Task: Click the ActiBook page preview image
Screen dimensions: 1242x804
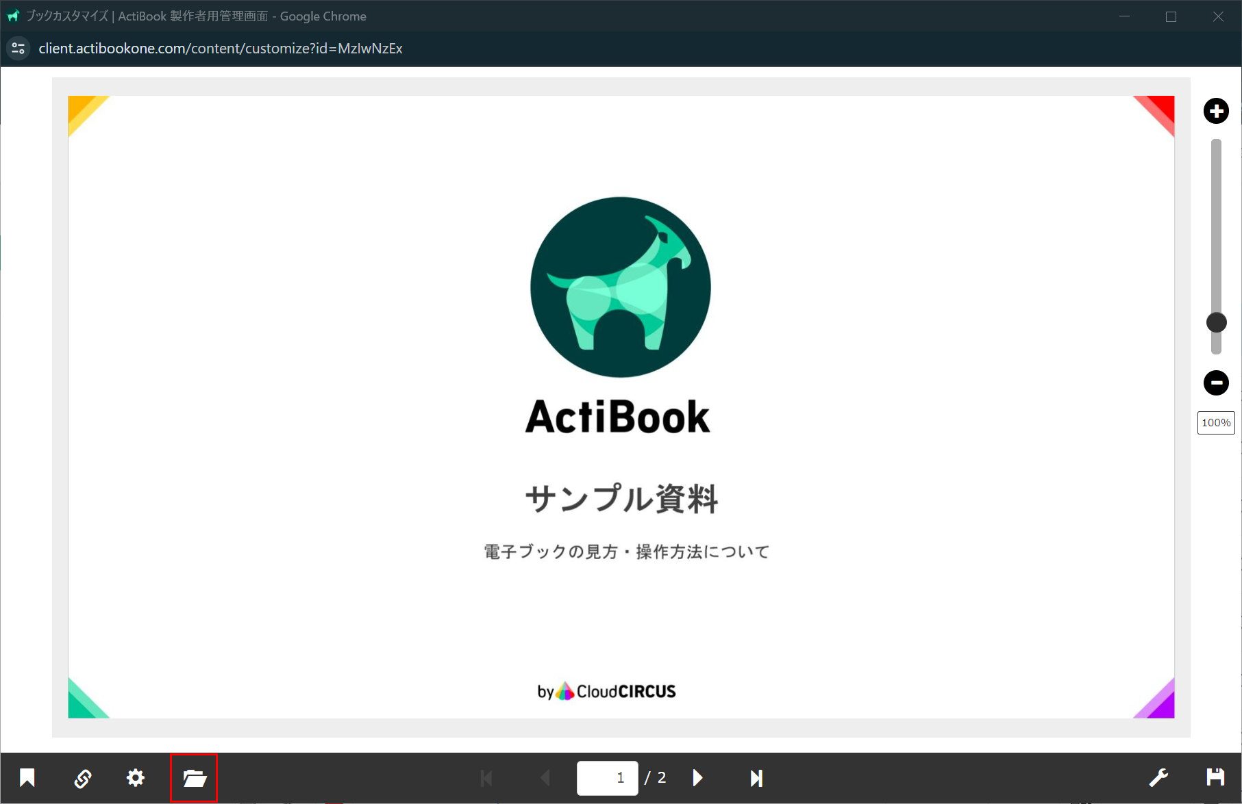Action: (621, 407)
